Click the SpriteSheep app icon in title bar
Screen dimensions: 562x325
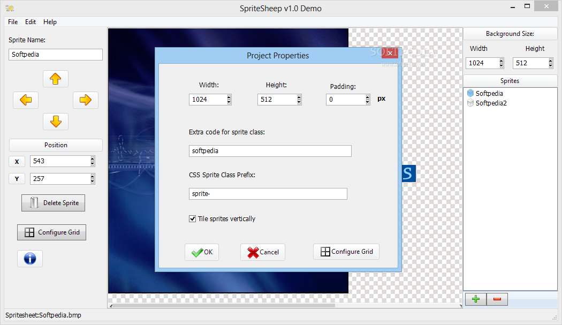pos(10,8)
